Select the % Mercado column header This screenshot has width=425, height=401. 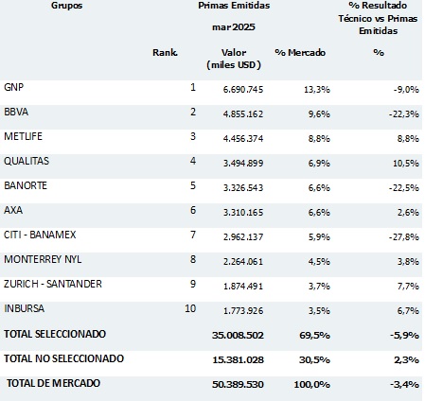[x=300, y=52]
